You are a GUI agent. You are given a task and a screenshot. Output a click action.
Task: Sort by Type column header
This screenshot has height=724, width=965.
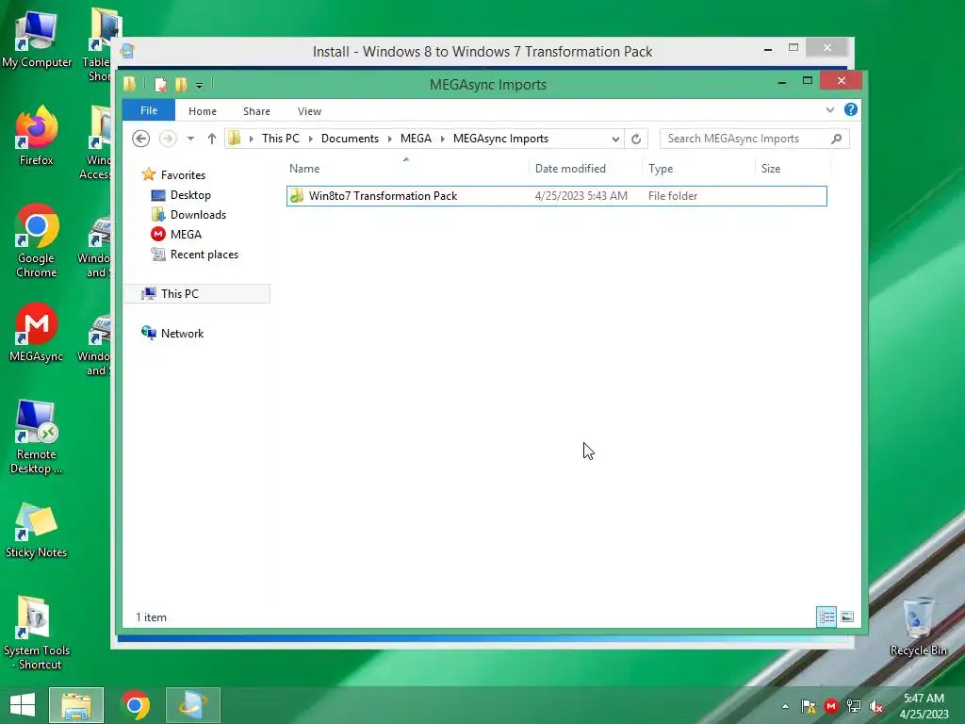click(x=698, y=169)
